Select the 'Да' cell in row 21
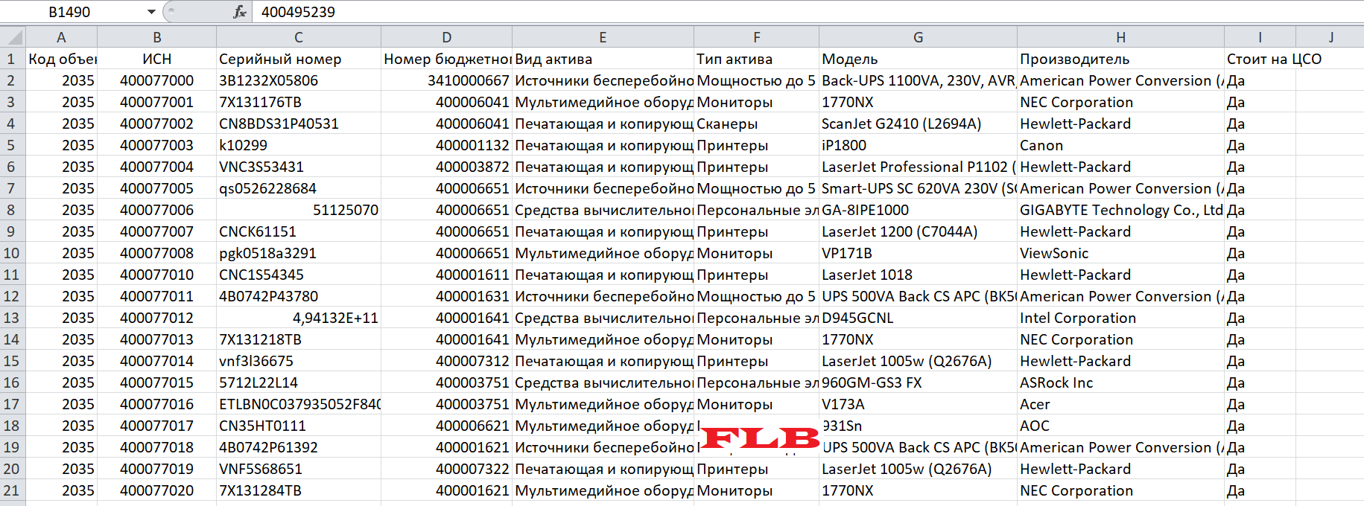 point(1260,490)
